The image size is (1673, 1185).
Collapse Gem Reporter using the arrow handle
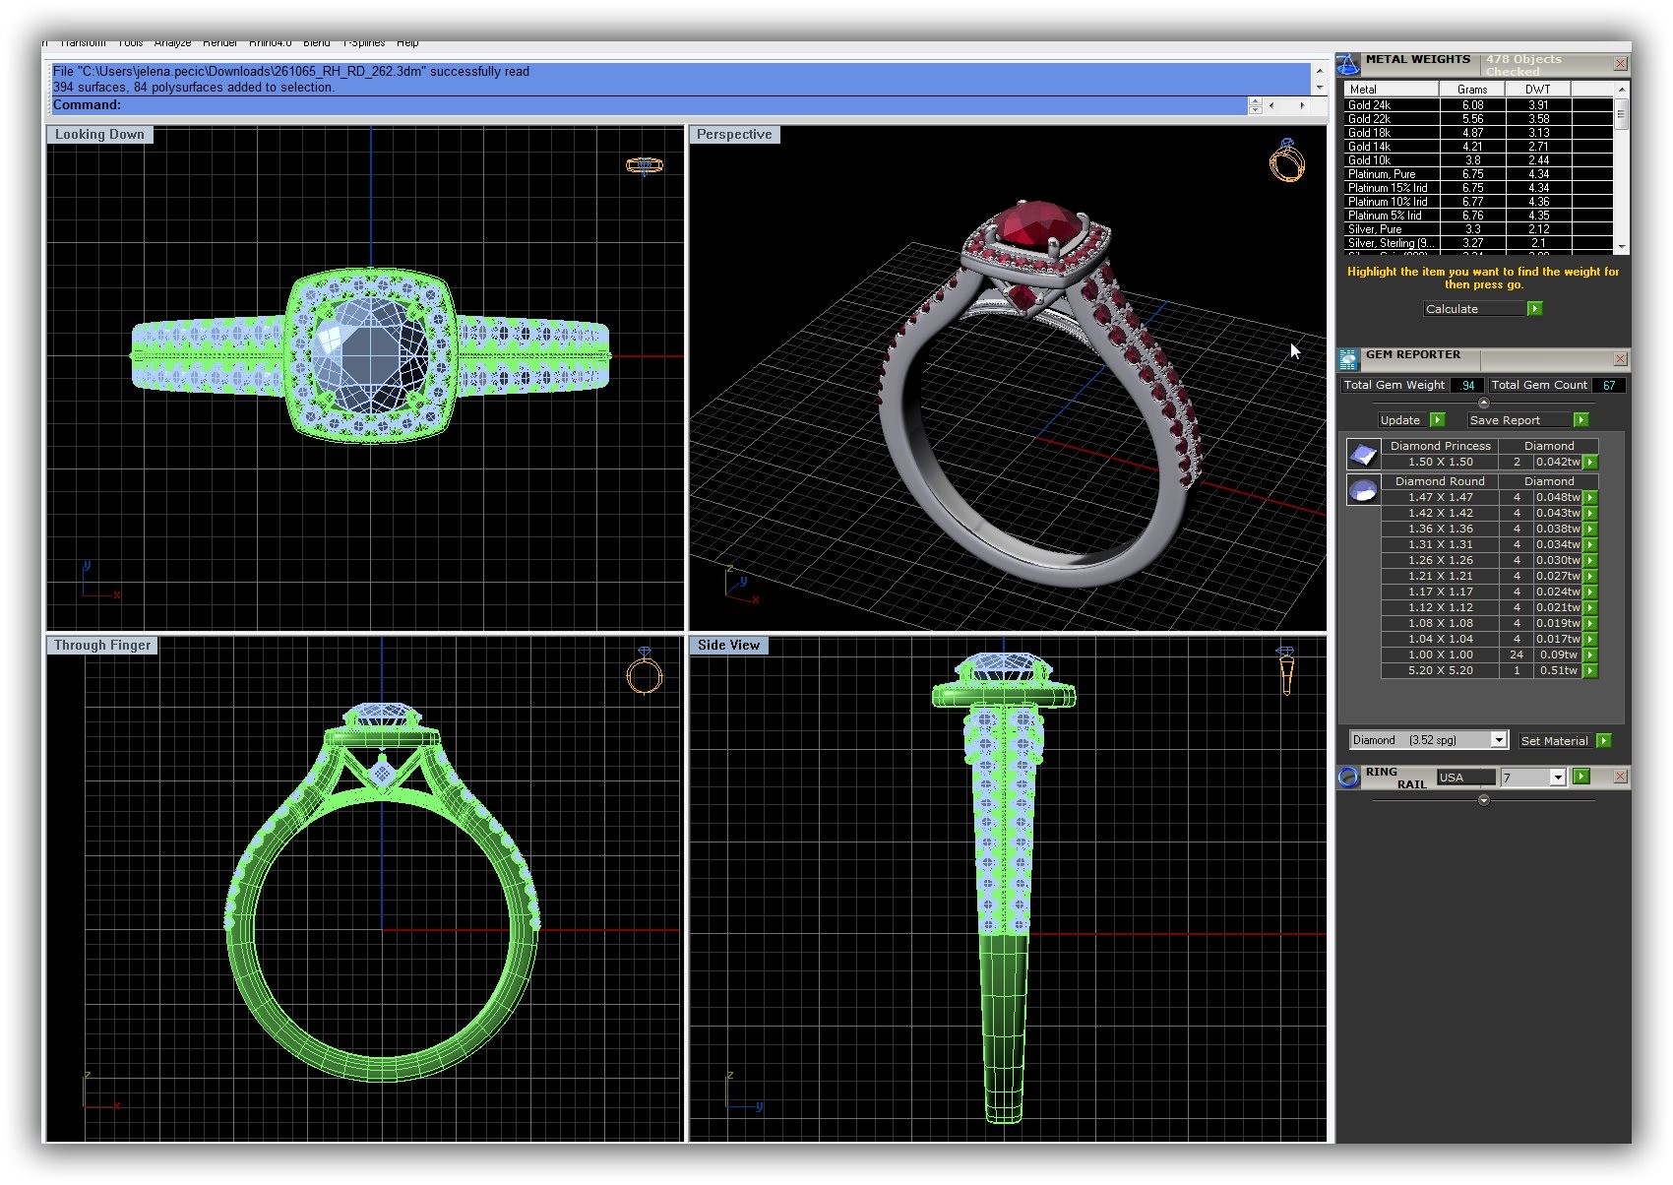tap(1484, 403)
